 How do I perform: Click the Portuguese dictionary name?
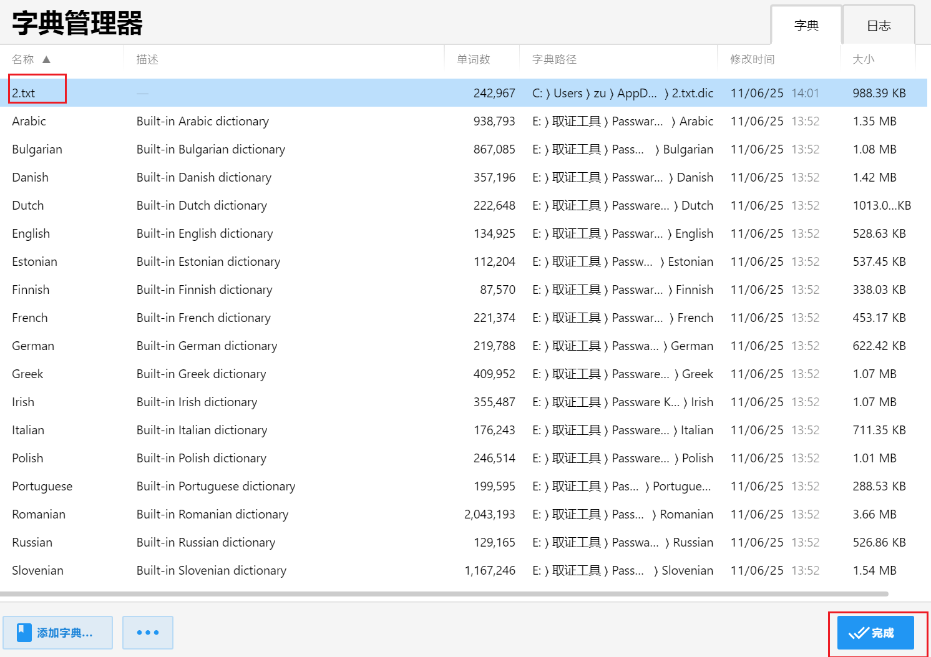(x=42, y=486)
